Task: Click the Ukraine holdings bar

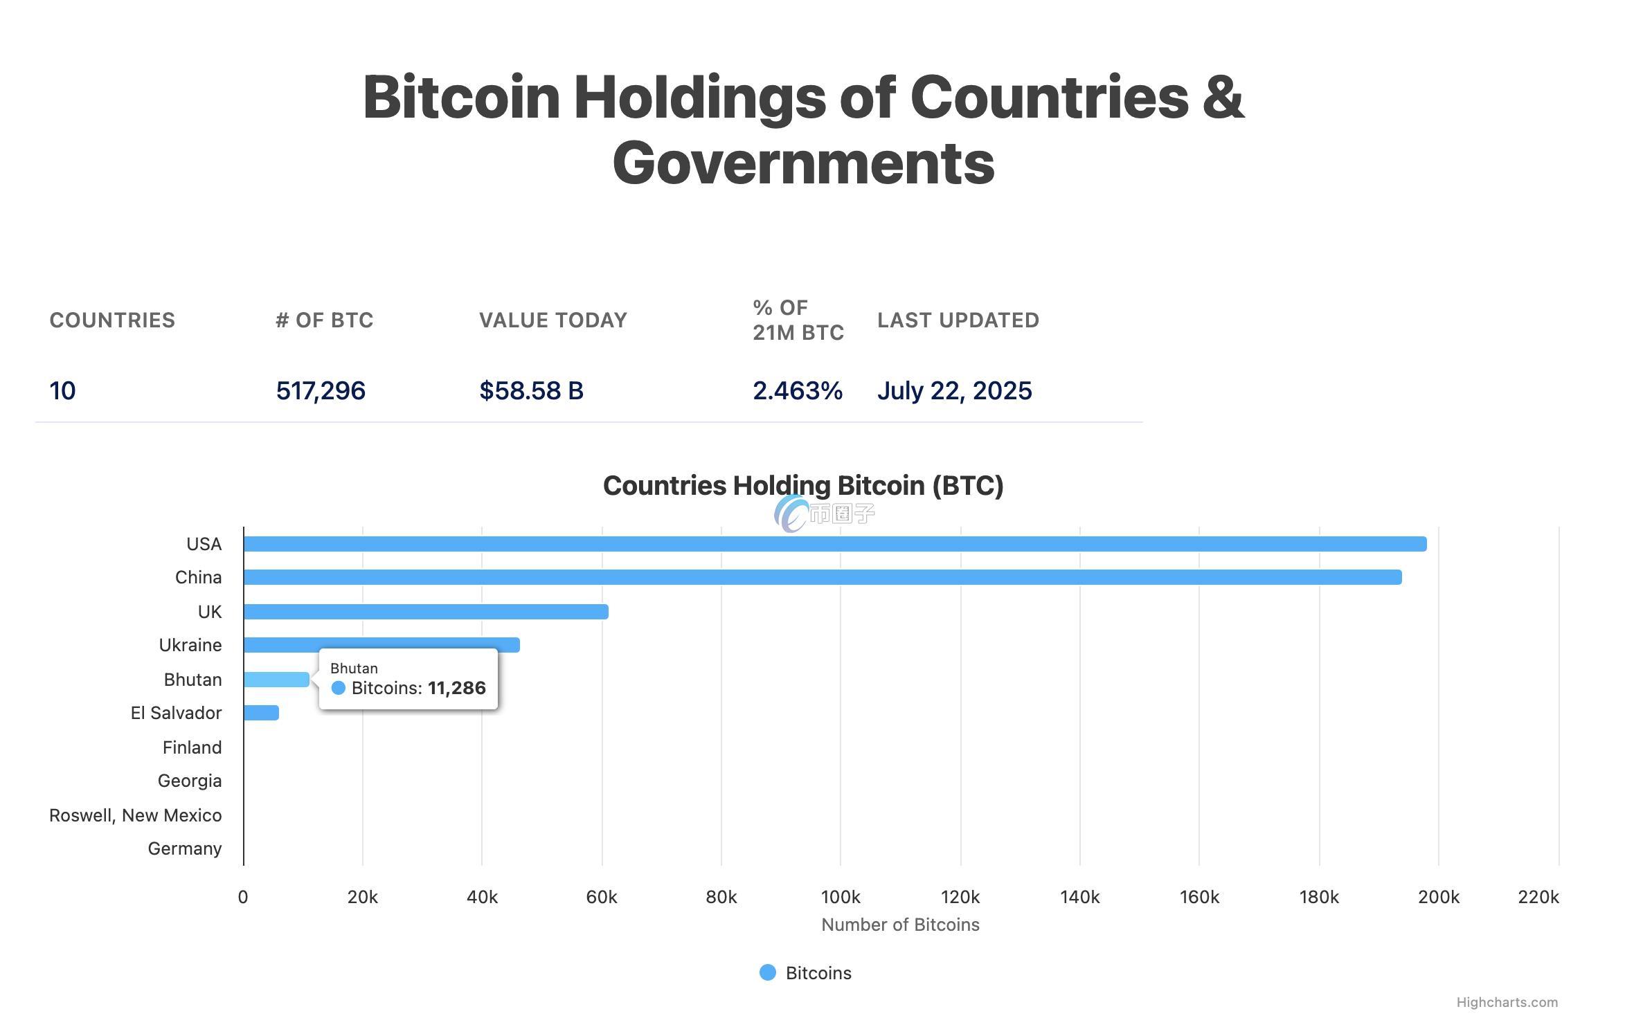Action: click(381, 645)
